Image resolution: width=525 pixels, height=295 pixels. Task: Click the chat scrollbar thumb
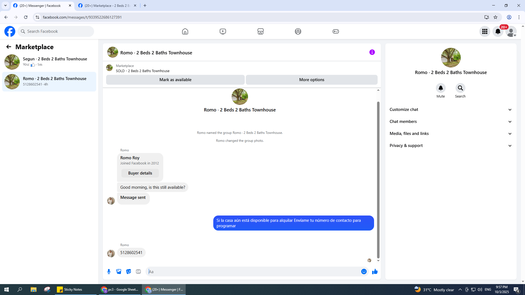(378, 180)
